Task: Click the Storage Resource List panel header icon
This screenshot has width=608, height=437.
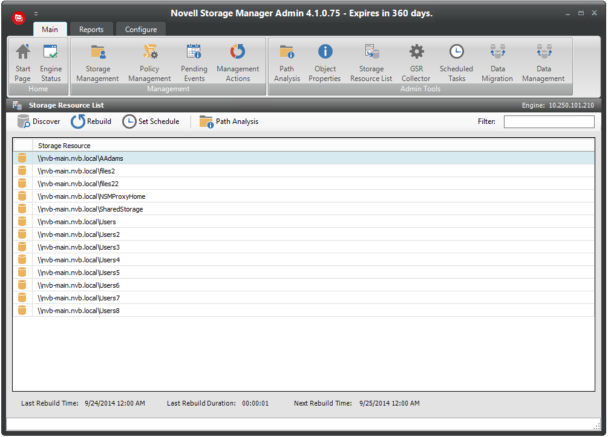Action: (x=17, y=105)
